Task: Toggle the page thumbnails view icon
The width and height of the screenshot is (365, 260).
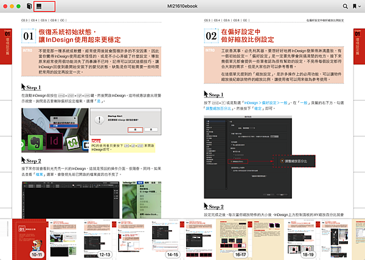Action: point(39,6)
